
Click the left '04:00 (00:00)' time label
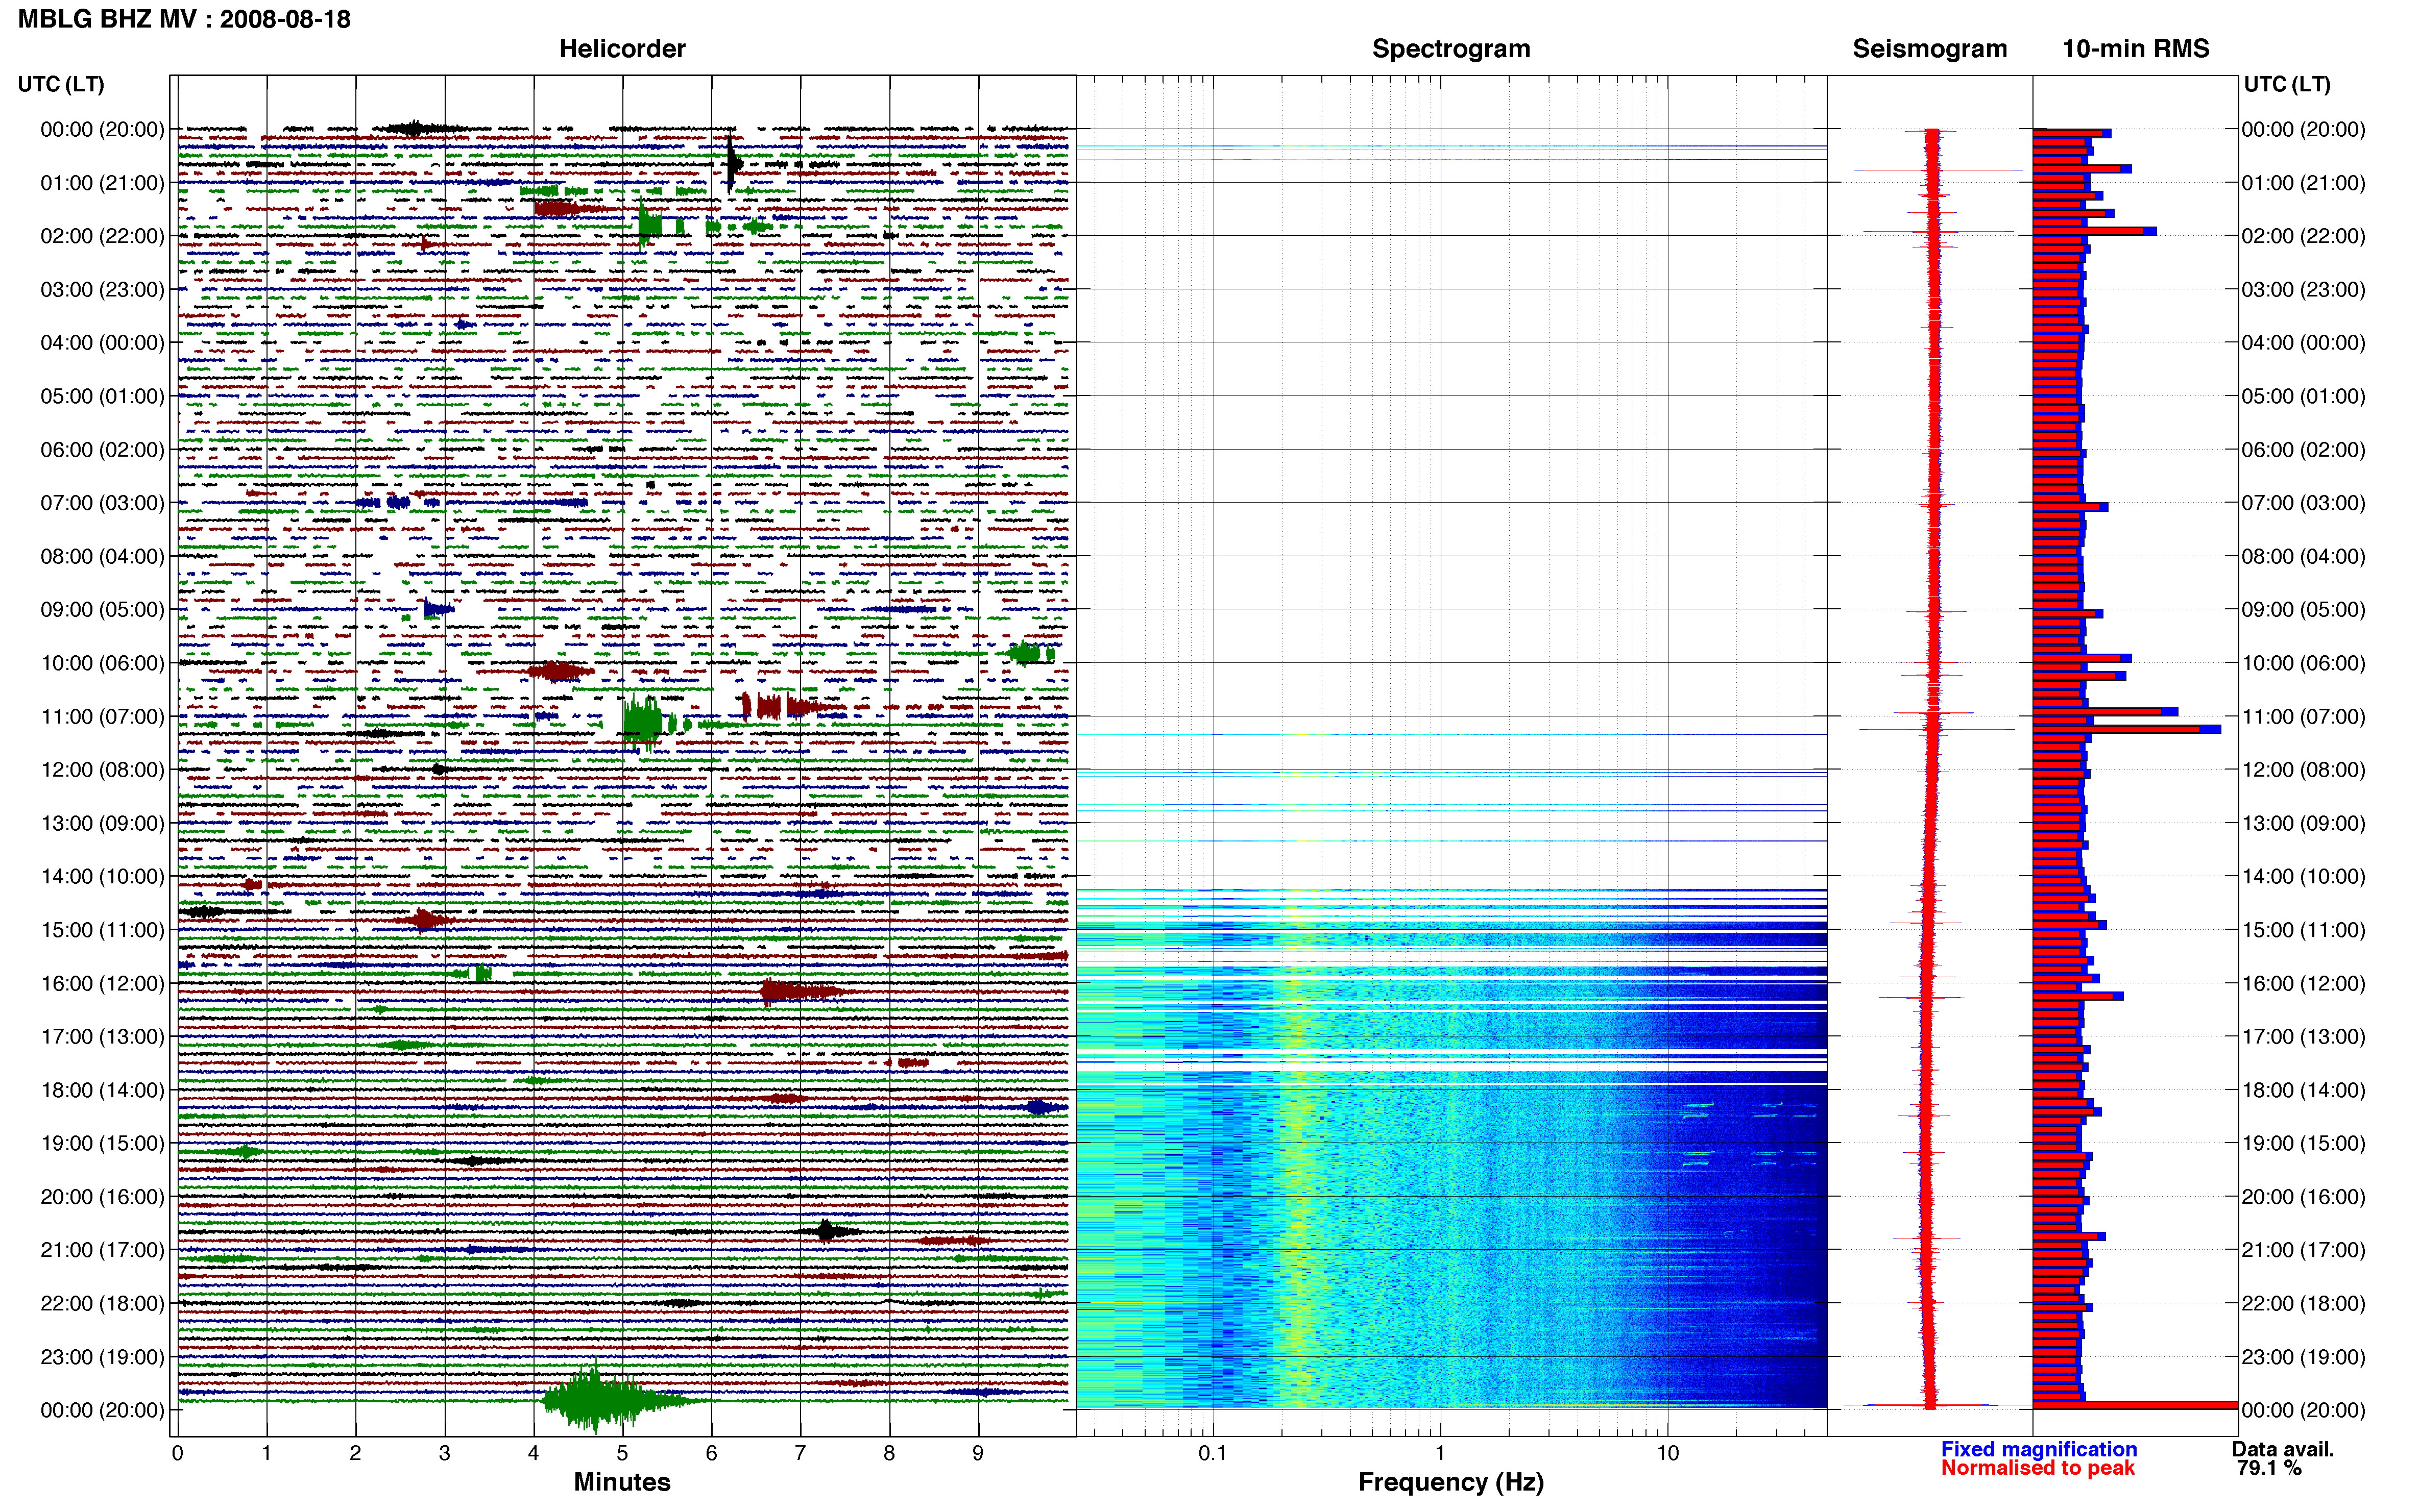(x=102, y=342)
